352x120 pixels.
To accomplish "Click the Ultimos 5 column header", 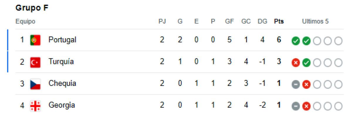I will pos(315,22).
